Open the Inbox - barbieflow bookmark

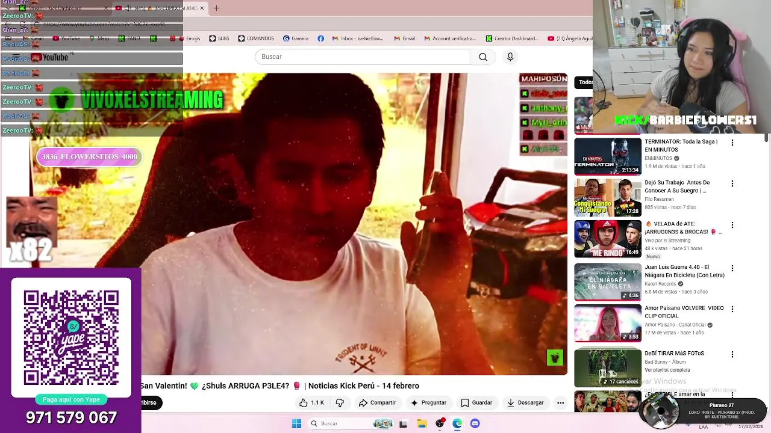point(358,38)
